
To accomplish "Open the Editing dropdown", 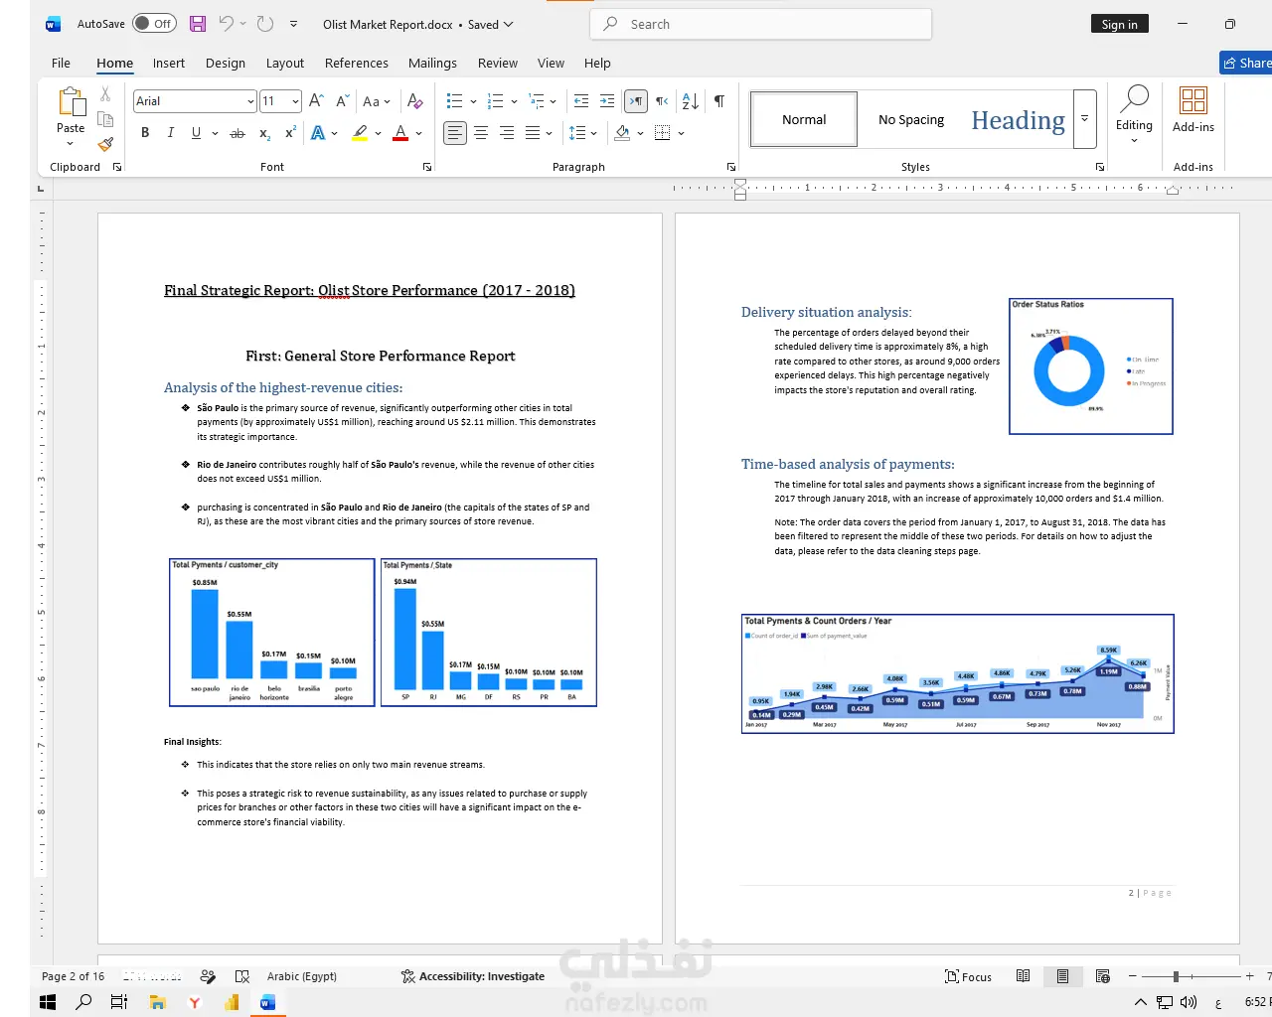I will pos(1134,114).
